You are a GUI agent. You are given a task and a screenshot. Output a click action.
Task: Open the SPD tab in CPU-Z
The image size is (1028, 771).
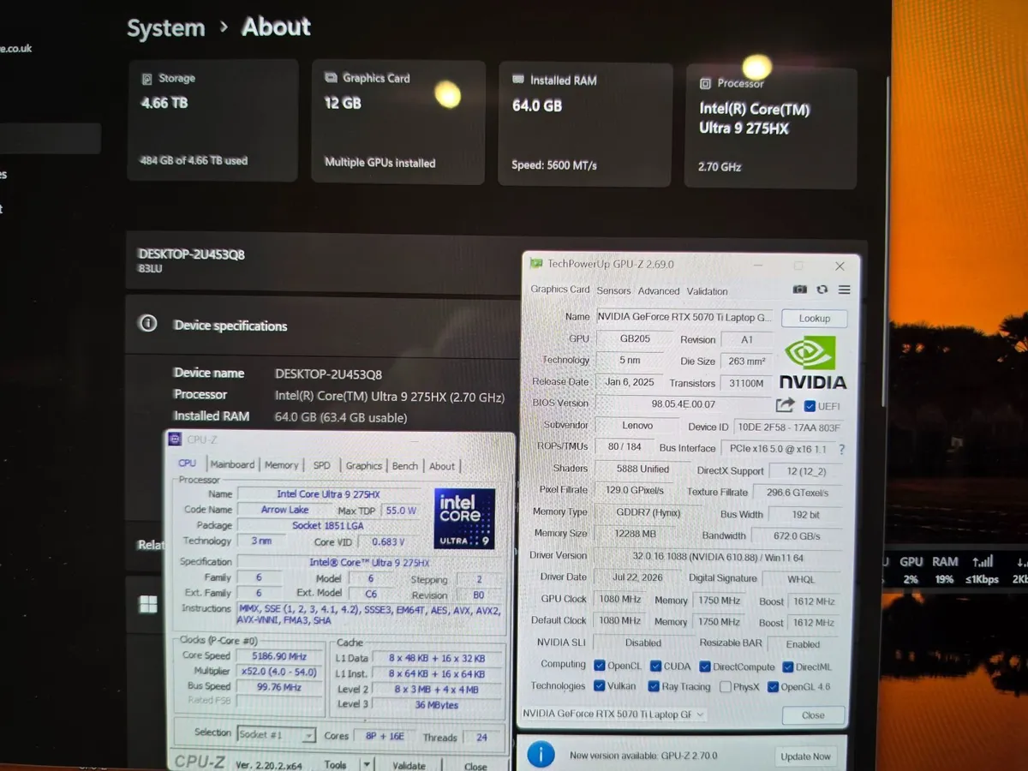pos(321,465)
